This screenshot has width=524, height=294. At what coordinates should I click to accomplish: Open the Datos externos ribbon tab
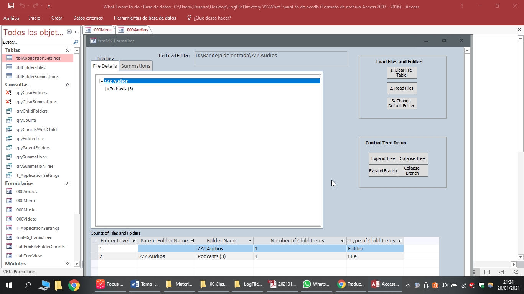[88, 18]
